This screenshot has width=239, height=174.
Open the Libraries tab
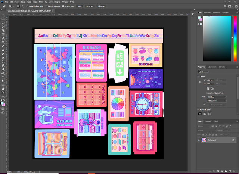pos(222,67)
